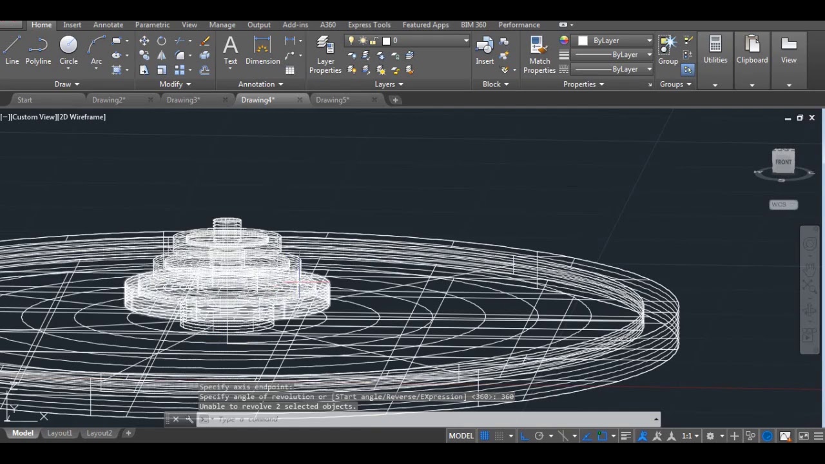
Task: Switch to the Layout1 tab
Action: (x=59, y=433)
